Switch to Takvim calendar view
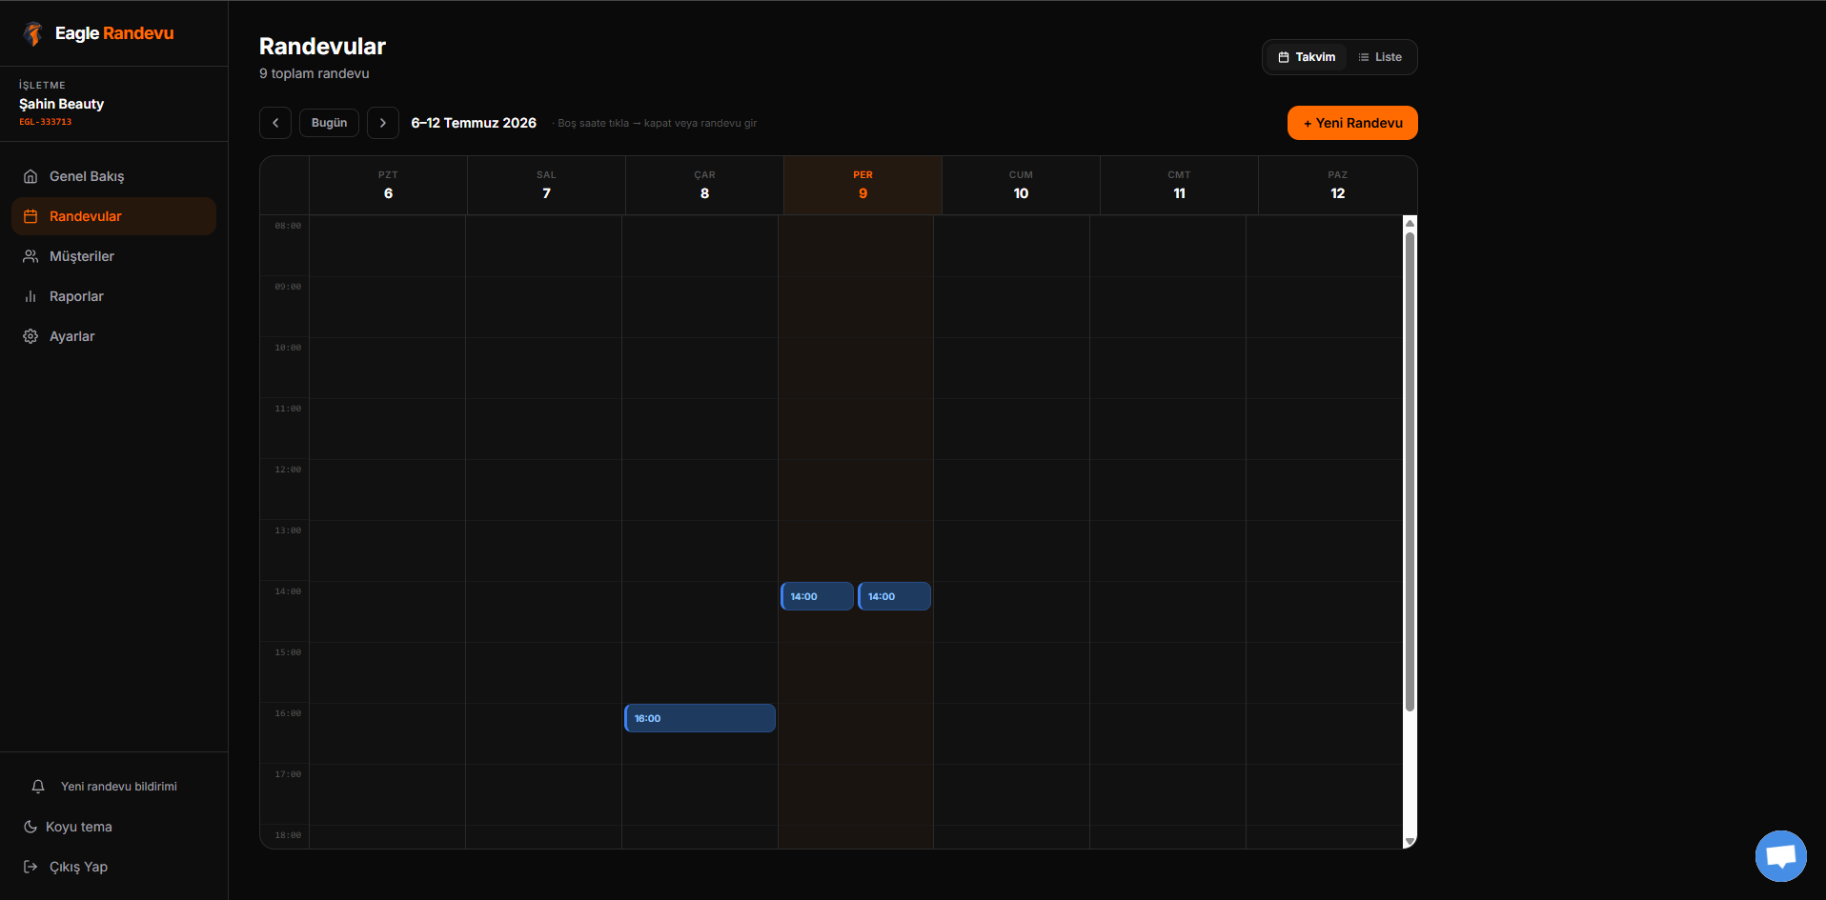Image resolution: width=1826 pixels, height=900 pixels. coord(1307,57)
